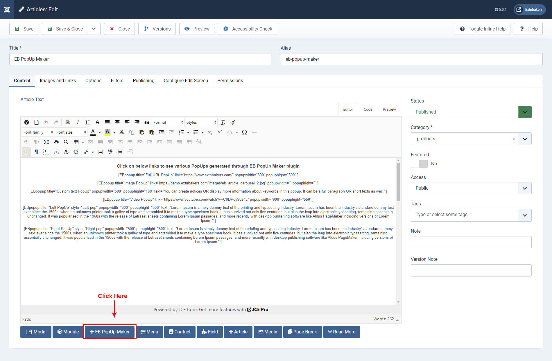Screen dimensions: 552x361
Task: Open the Code editor tab
Action: tap(368, 109)
